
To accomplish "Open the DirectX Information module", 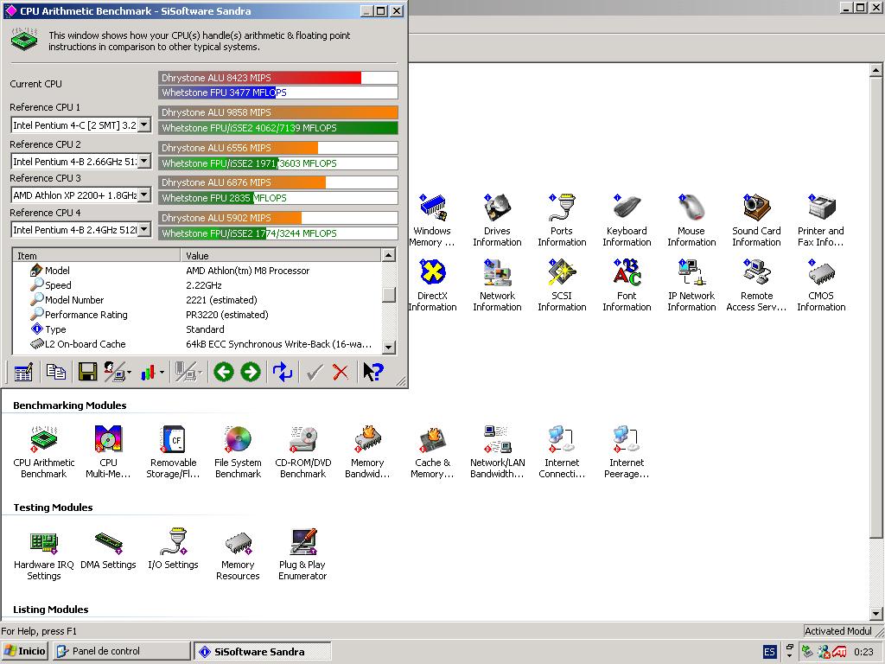I will tap(432, 284).
